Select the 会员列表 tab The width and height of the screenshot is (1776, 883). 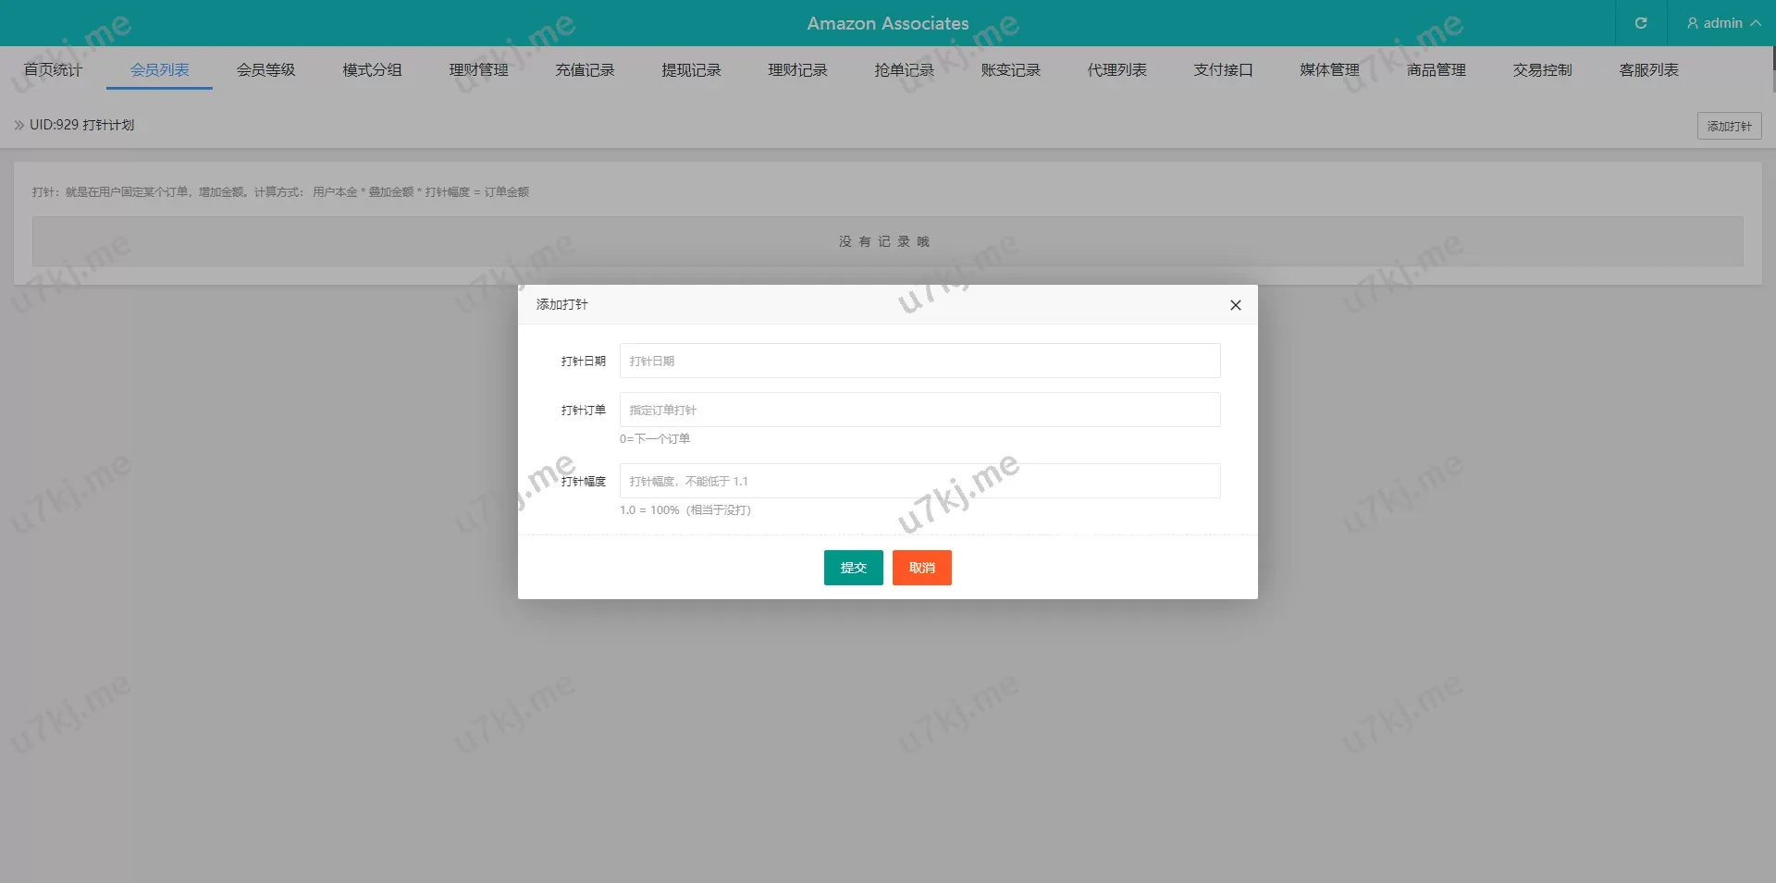point(159,70)
